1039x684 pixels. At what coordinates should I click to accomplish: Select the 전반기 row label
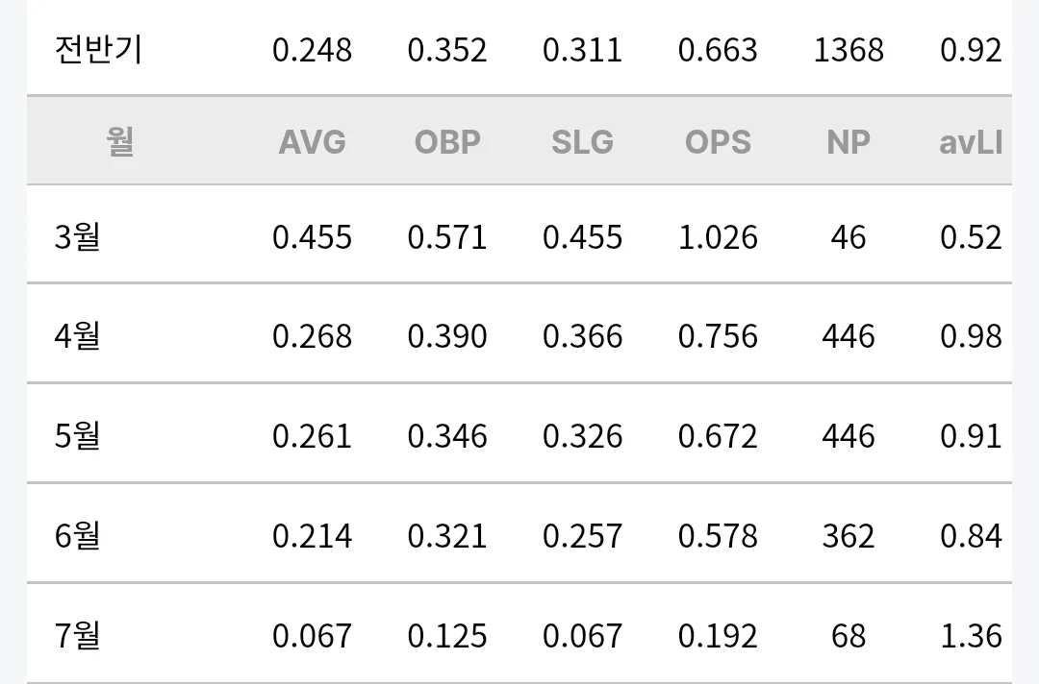point(98,50)
